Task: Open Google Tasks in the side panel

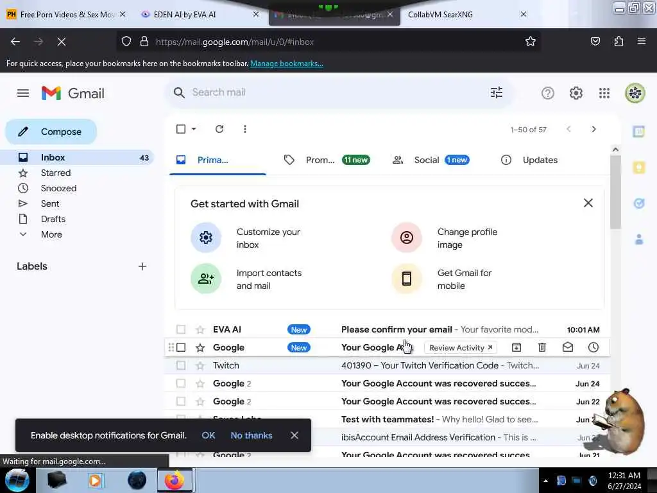Action: [x=639, y=203]
